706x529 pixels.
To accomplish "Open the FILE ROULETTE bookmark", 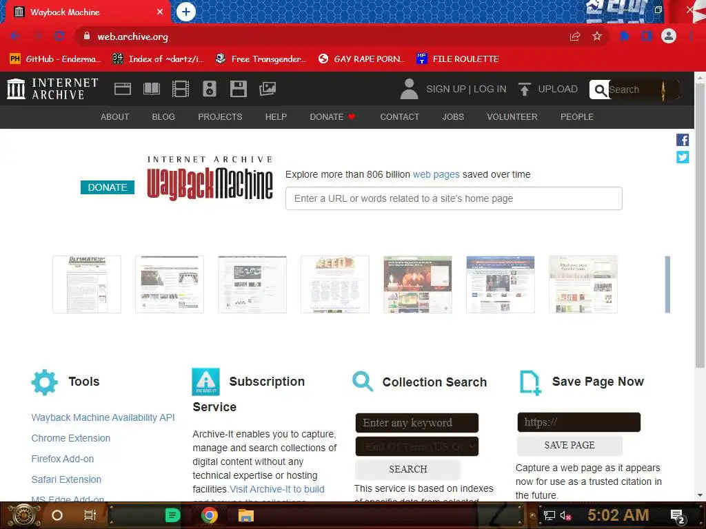I will click(458, 59).
